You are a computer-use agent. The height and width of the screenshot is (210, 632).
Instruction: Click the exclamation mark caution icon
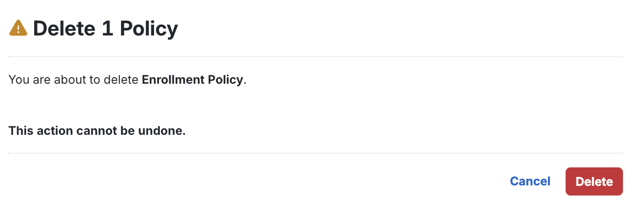pyautogui.click(x=18, y=28)
